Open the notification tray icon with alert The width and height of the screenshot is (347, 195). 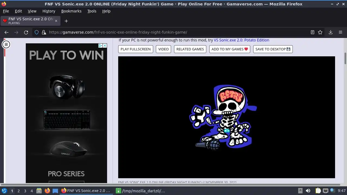pyautogui.click(x=333, y=191)
